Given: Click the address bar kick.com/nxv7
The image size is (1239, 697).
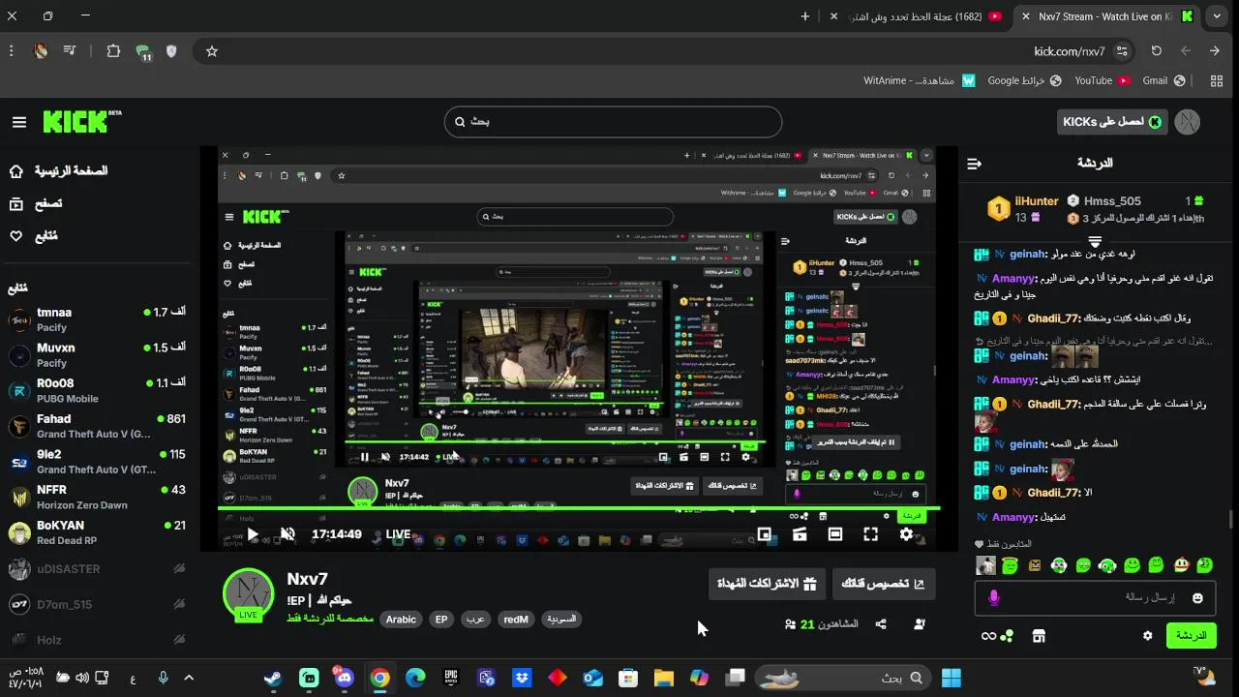Looking at the screenshot, I should [x=1069, y=51].
